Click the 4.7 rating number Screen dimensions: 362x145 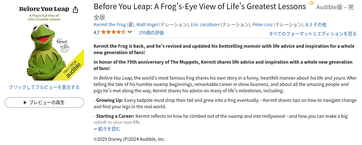click(97, 33)
